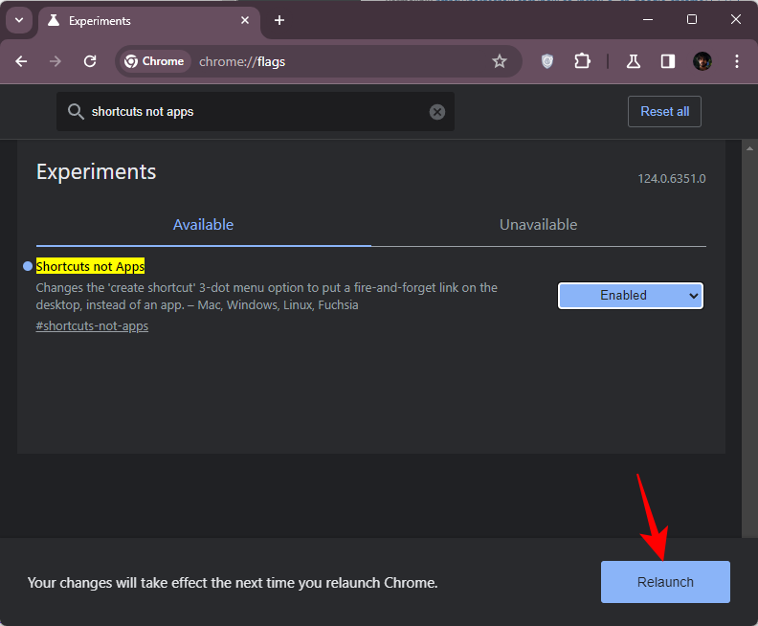
Task: Open the Shortcuts not Apps Enabled dropdown
Action: coord(631,296)
